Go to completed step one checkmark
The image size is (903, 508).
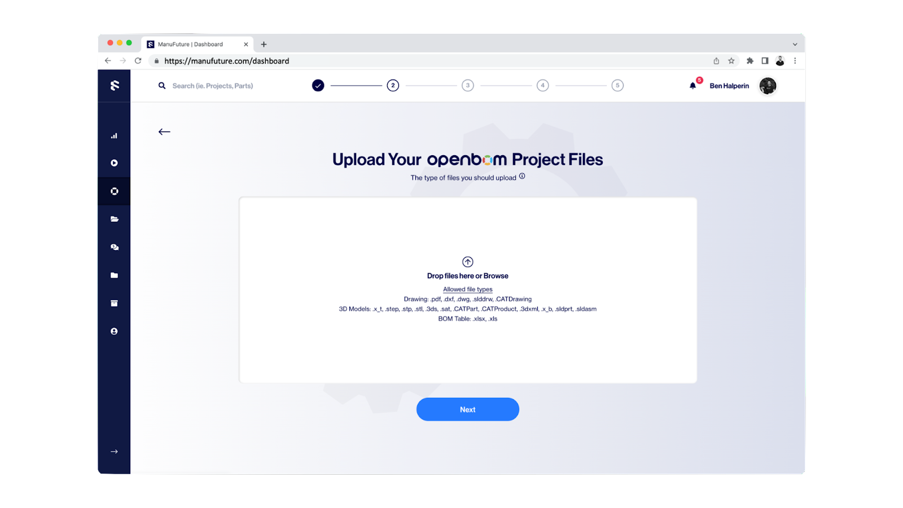pyautogui.click(x=318, y=85)
